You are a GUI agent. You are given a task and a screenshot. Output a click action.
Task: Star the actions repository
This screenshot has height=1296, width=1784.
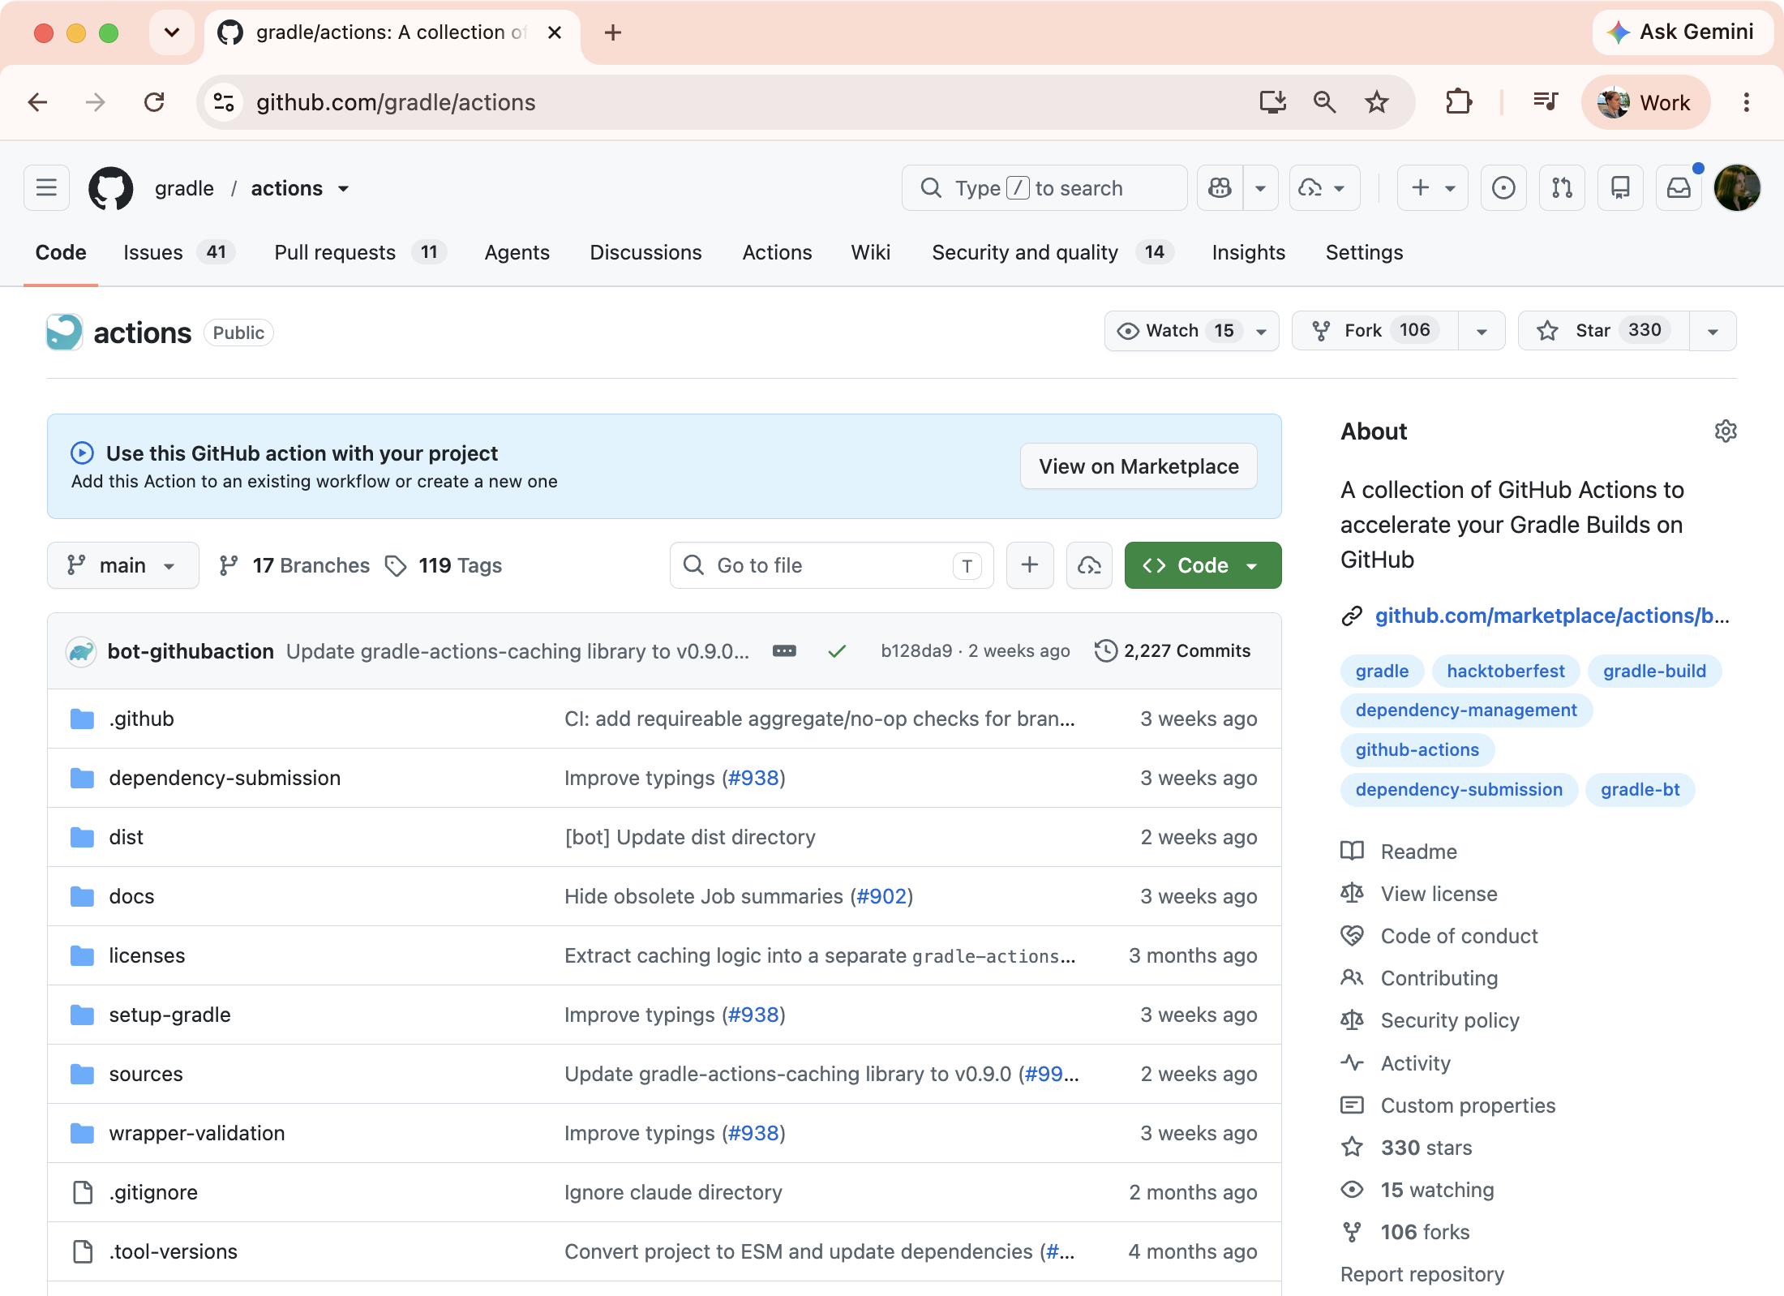coord(1604,331)
